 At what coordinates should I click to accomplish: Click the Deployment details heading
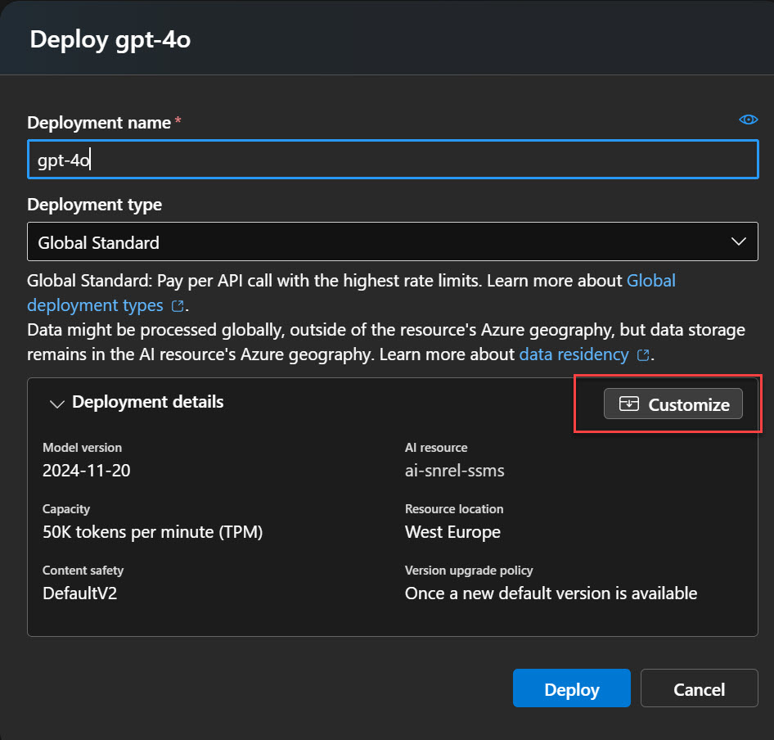(147, 402)
